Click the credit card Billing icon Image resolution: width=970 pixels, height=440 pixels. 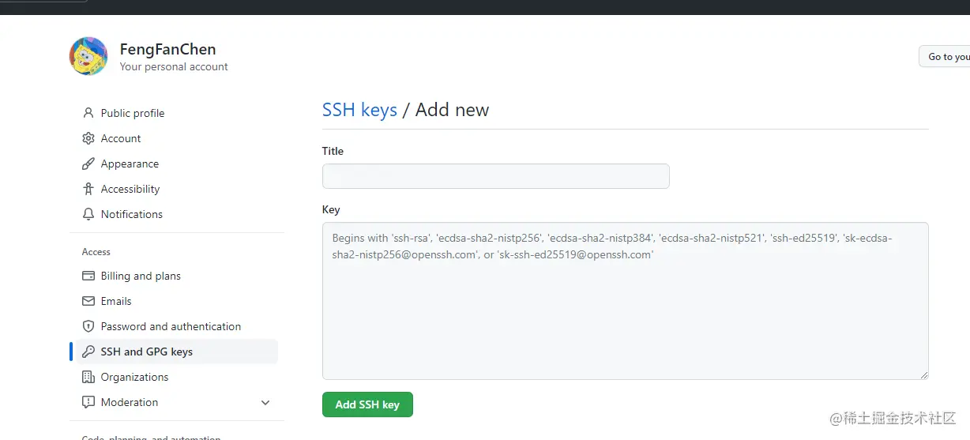click(88, 276)
